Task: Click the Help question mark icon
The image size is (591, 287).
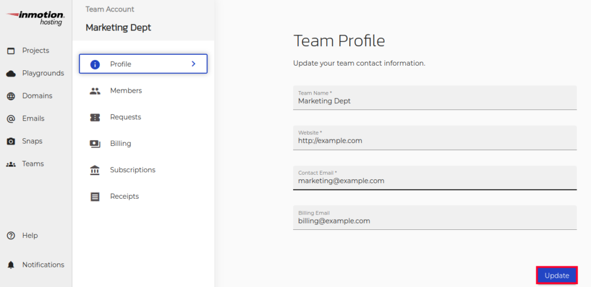Action: [11, 236]
